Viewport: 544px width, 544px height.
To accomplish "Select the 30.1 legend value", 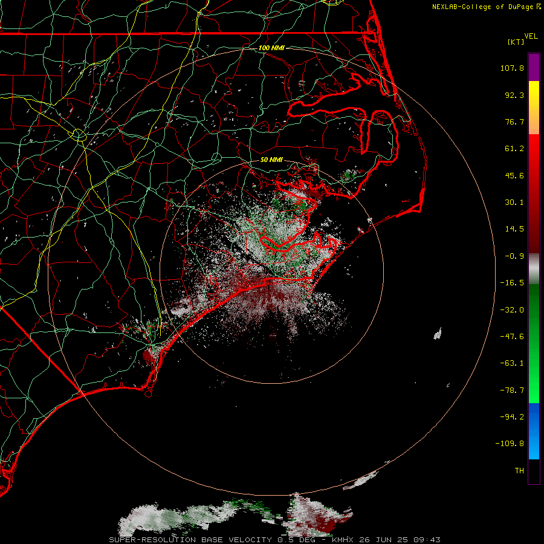I will [x=514, y=202].
